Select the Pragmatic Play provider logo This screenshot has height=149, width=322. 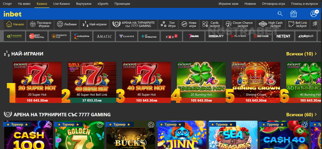coord(59,36)
